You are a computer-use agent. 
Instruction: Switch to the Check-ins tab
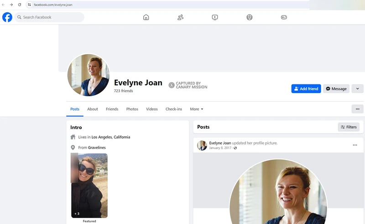coord(174,109)
